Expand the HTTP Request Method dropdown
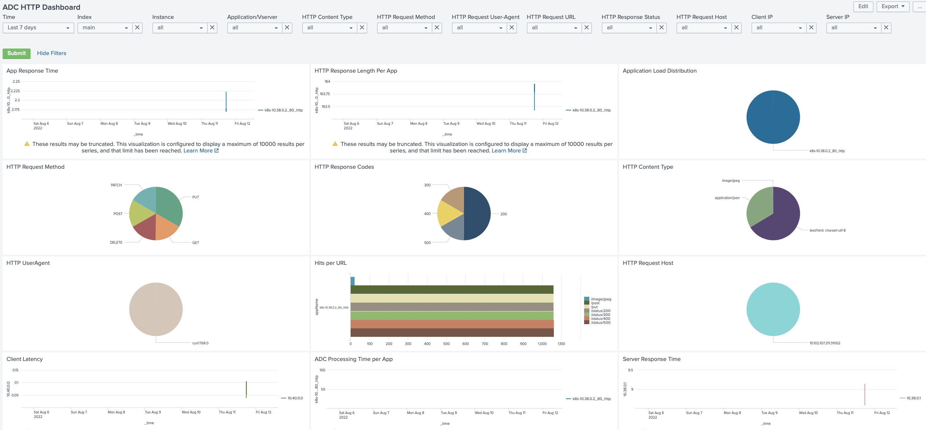The image size is (926, 430). coord(404,28)
